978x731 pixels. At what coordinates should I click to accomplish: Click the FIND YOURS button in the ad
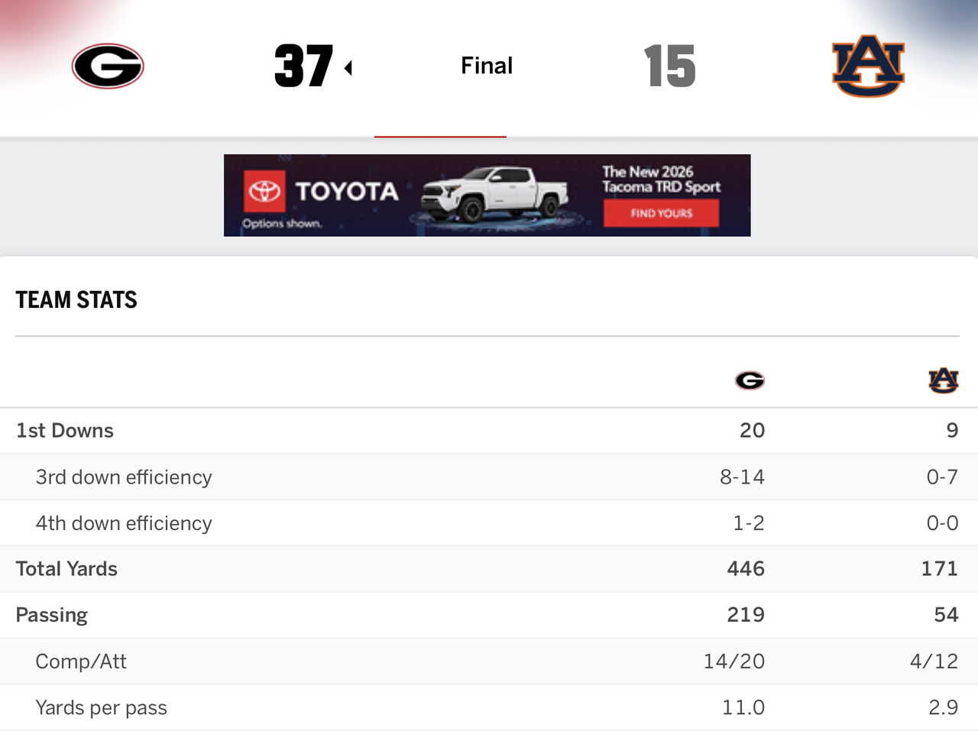[661, 213]
